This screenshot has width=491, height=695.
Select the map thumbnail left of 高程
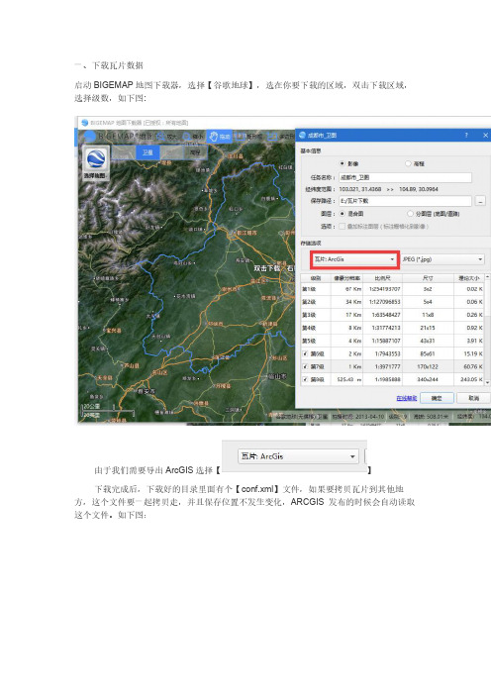pos(171,152)
